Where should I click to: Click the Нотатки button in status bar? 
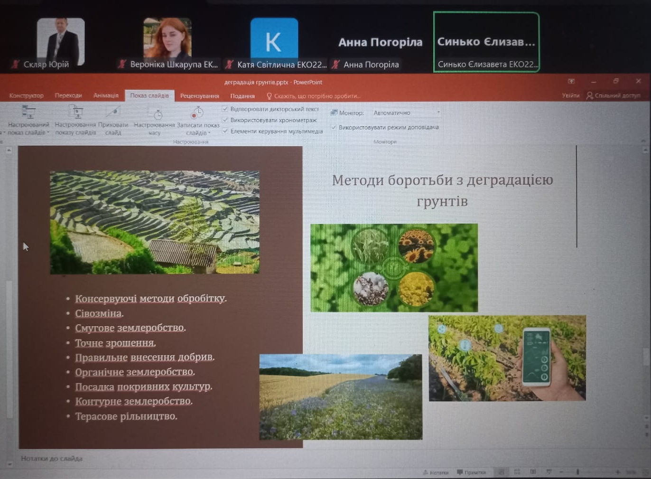tap(435, 472)
